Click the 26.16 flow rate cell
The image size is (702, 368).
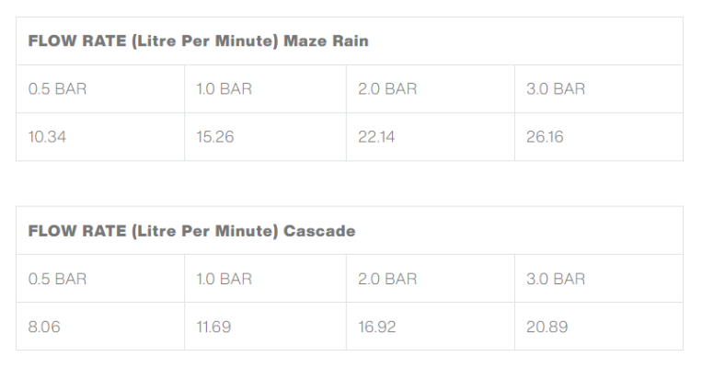coord(545,137)
